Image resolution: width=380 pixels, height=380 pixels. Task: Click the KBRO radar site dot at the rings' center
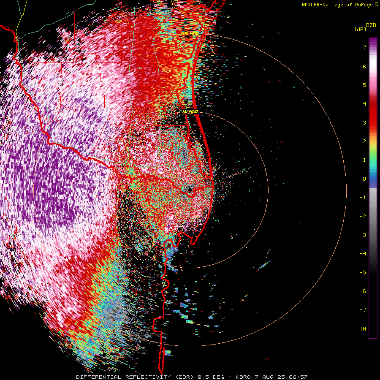190,190
